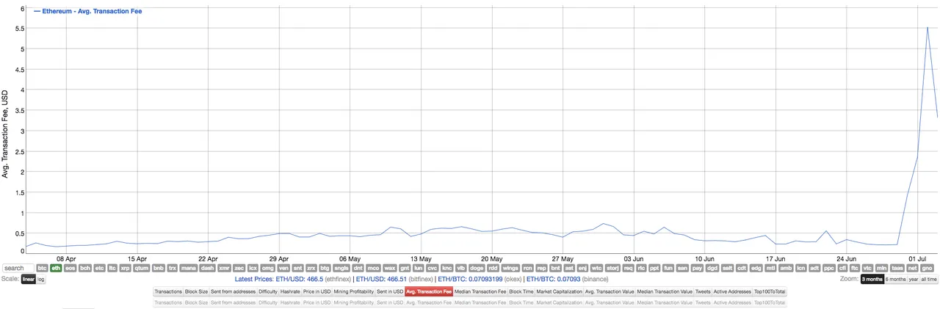Toggle the green eth coin tag

pos(56,268)
